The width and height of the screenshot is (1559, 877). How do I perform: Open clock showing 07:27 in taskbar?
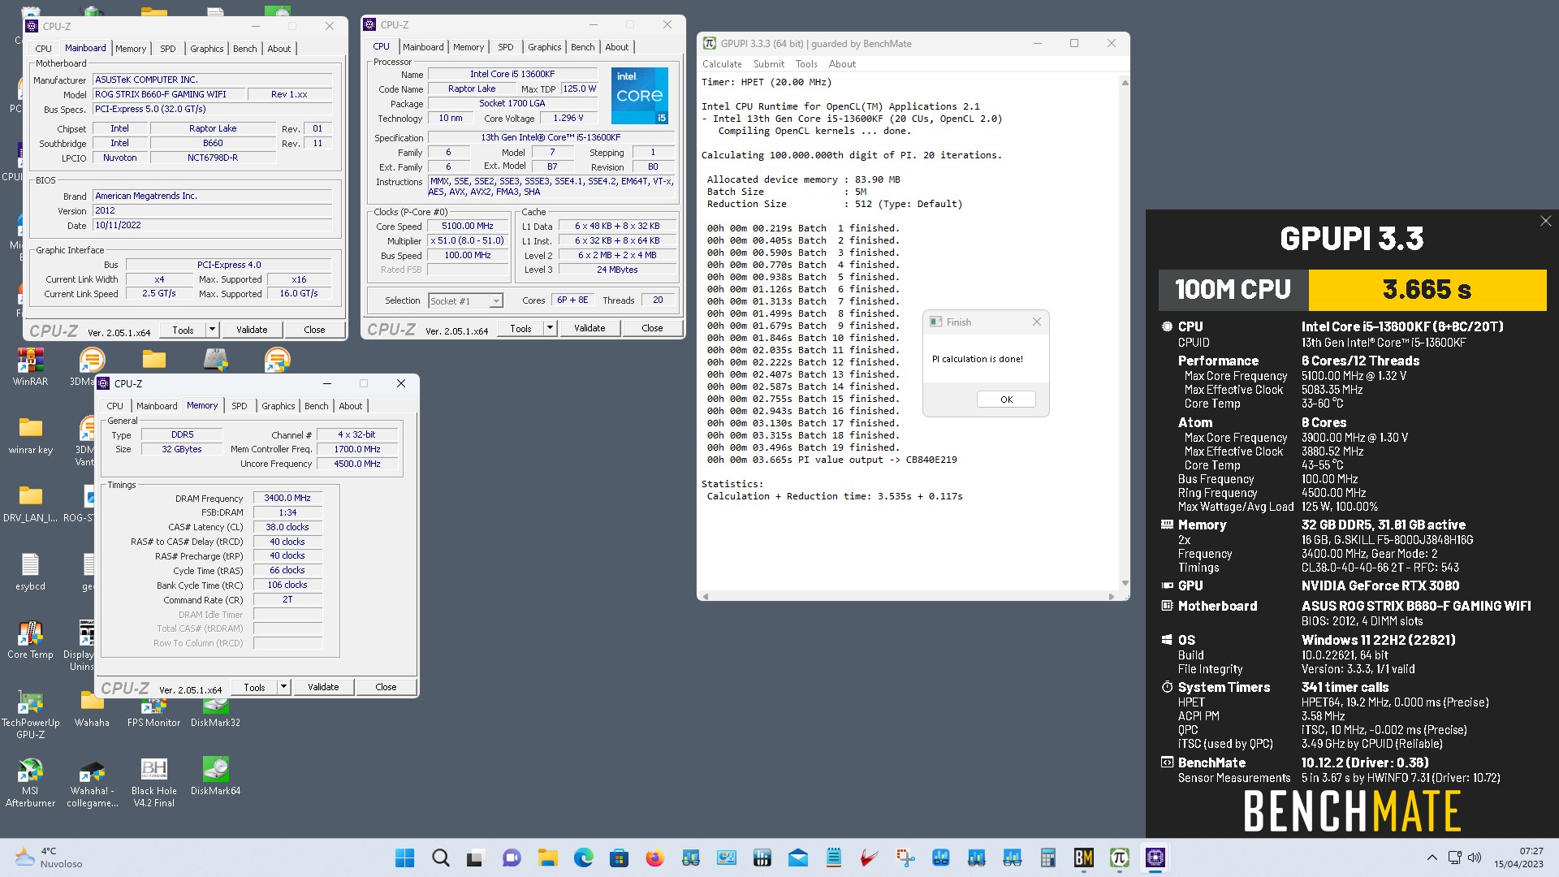click(1519, 858)
